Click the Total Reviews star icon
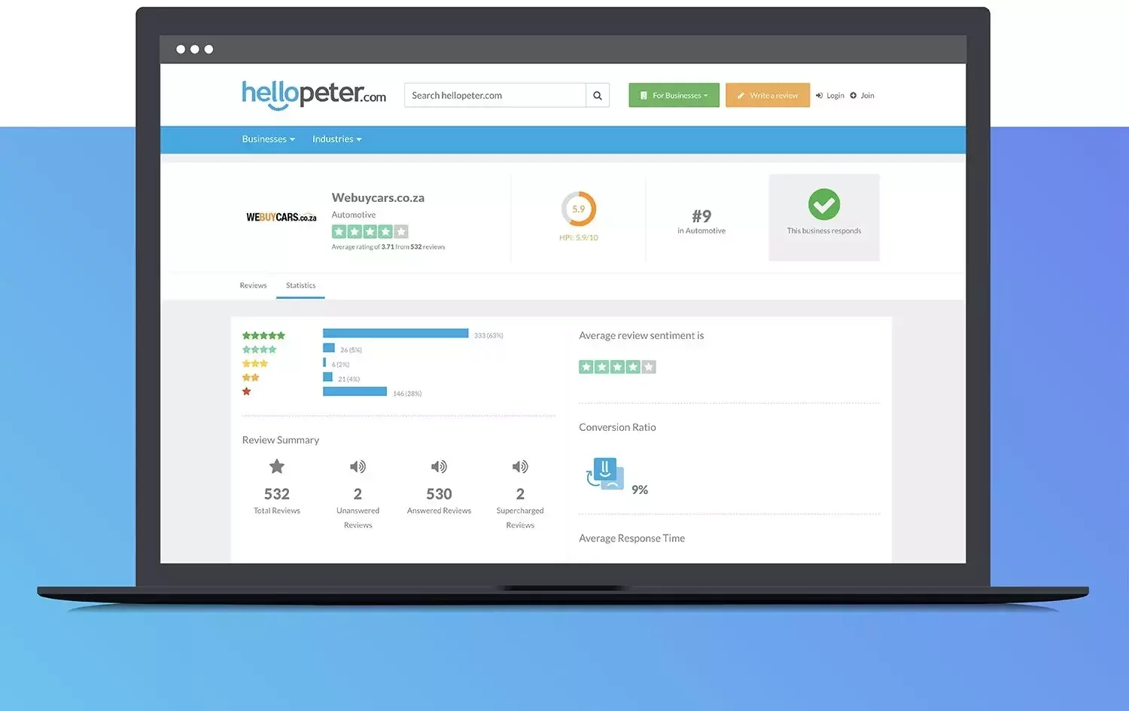This screenshot has height=711, width=1129. coord(276,467)
